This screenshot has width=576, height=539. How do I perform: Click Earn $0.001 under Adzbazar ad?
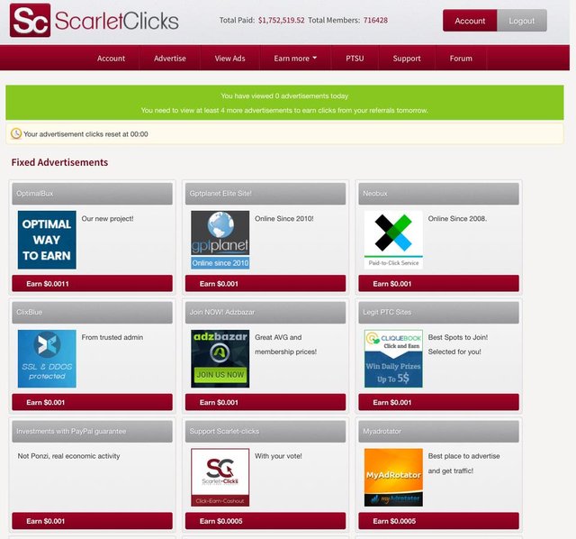tap(265, 402)
